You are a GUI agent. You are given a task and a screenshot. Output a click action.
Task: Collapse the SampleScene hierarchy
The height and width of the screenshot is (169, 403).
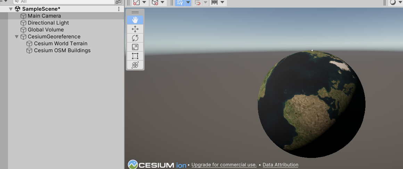pyautogui.click(x=11, y=9)
